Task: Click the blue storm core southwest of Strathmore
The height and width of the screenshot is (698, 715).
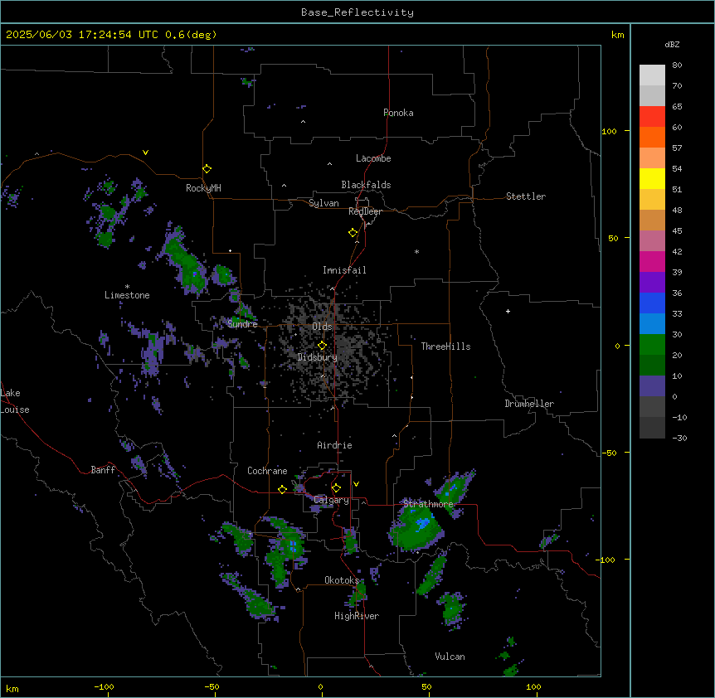Action: point(424,523)
